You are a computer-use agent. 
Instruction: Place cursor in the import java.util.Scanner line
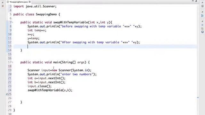(x=35, y=6)
